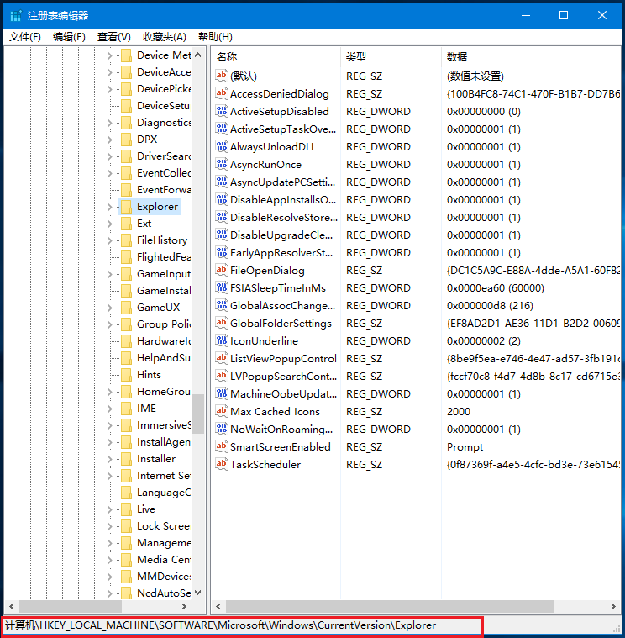Click the data value 0x0000ea60 (60000)

pyautogui.click(x=496, y=287)
